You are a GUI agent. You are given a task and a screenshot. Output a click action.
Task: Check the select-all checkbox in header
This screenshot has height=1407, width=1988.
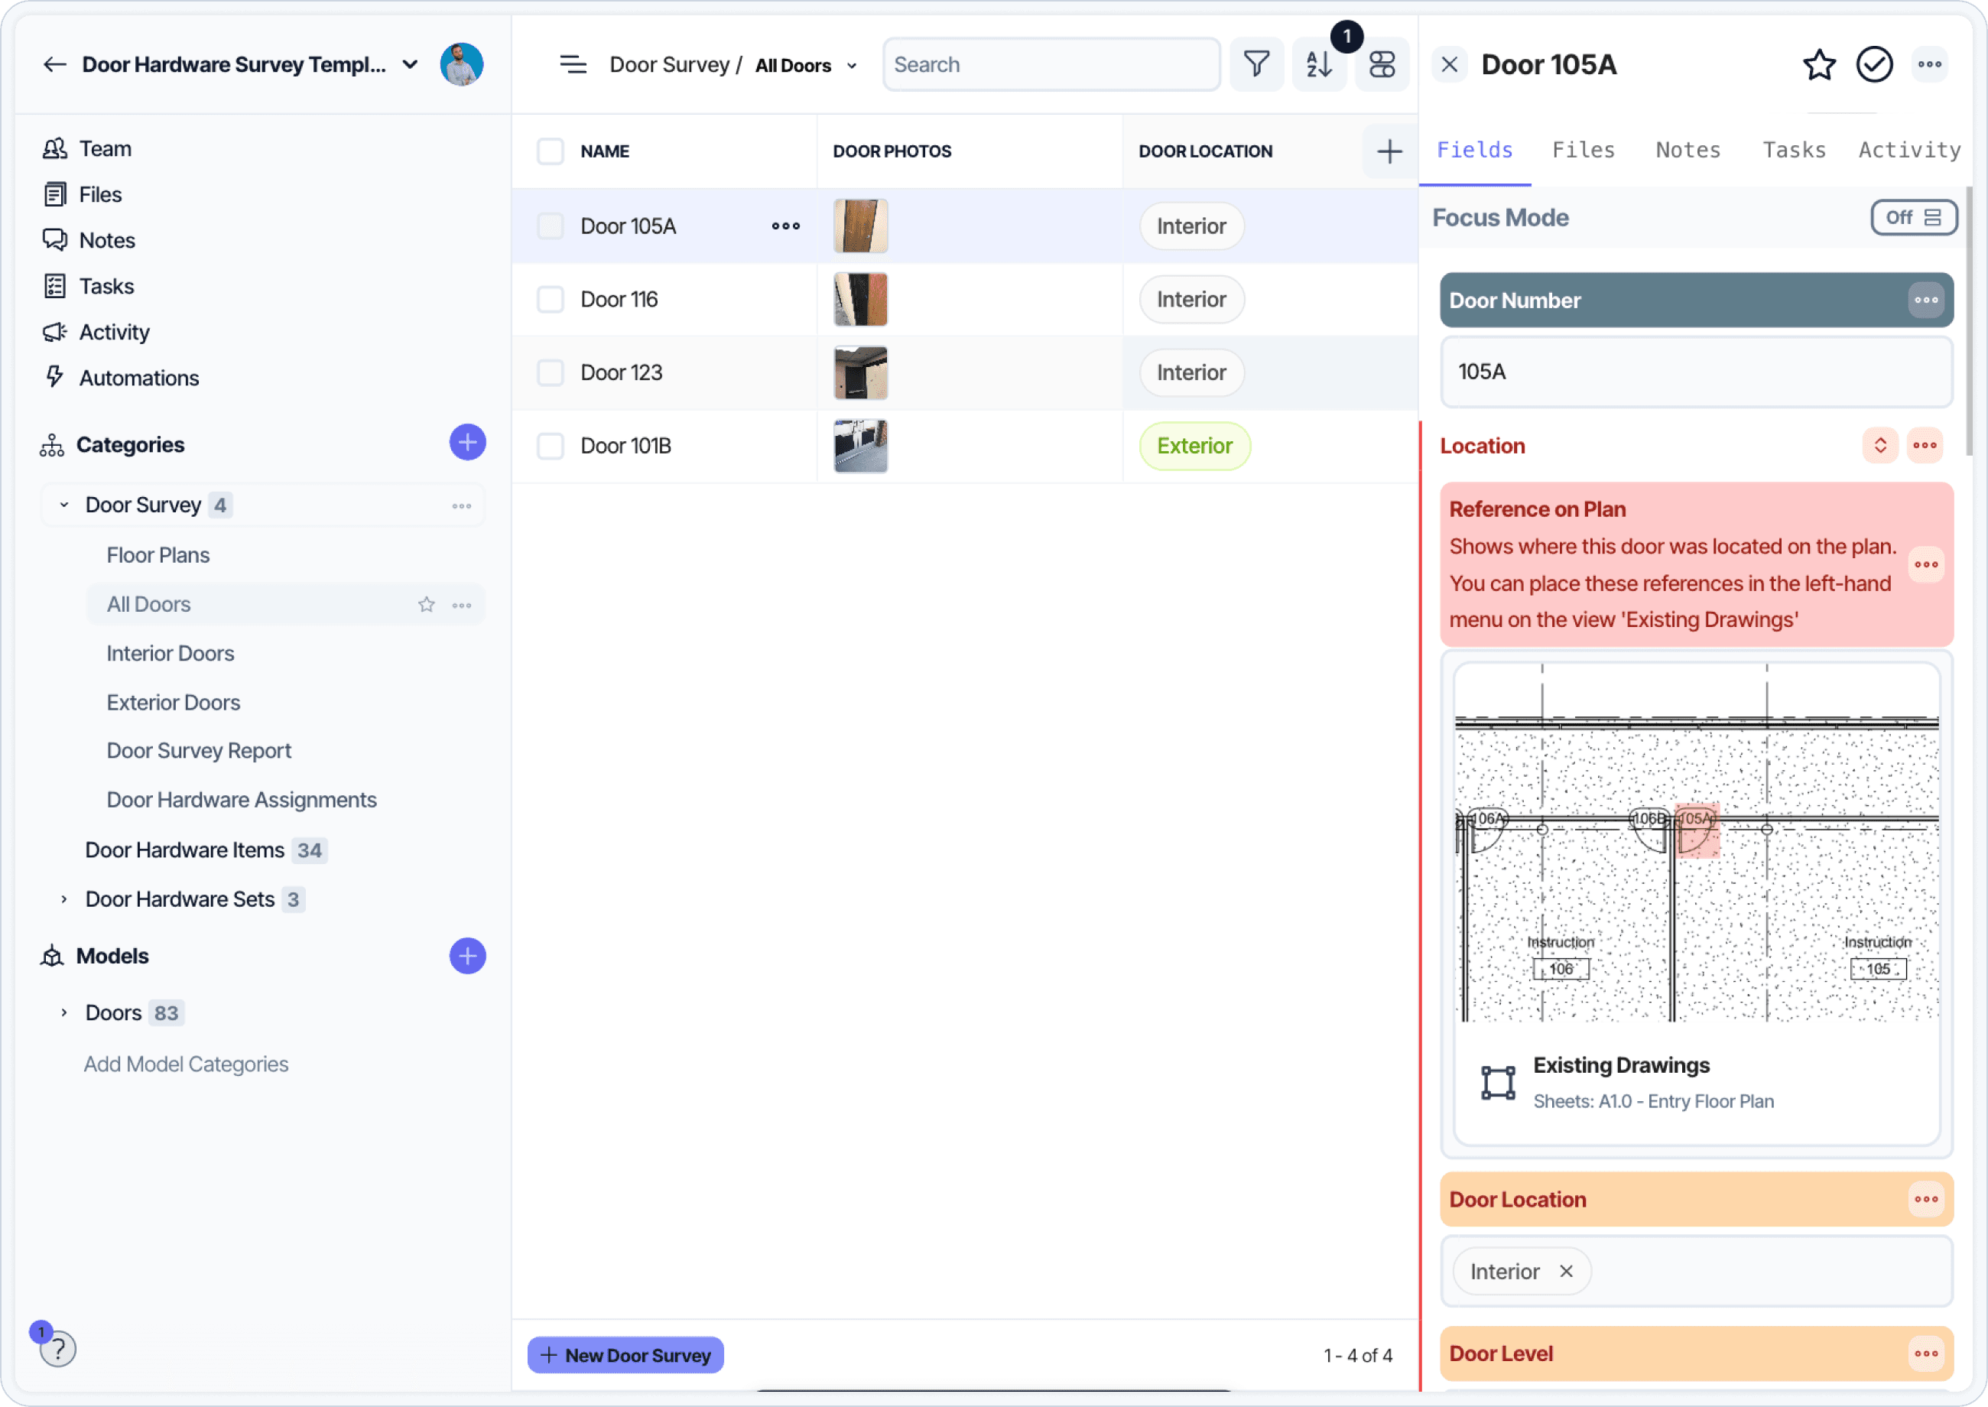(550, 151)
